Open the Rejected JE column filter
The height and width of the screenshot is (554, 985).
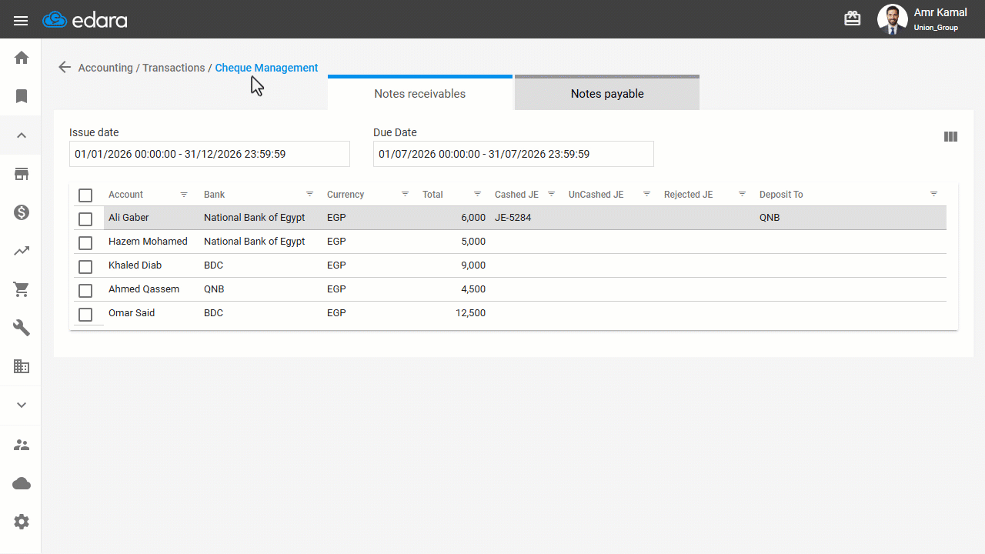click(743, 194)
